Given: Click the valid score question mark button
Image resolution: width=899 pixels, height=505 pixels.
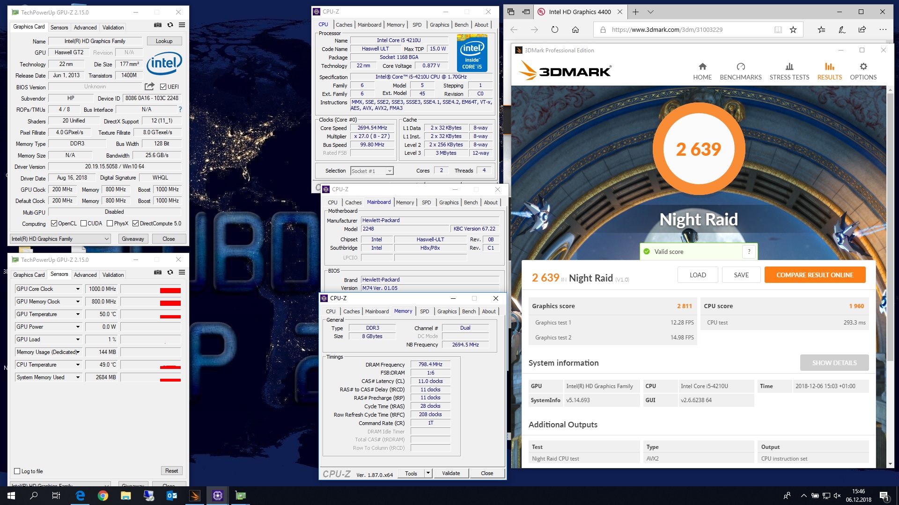Looking at the screenshot, I should pos(749,252).
